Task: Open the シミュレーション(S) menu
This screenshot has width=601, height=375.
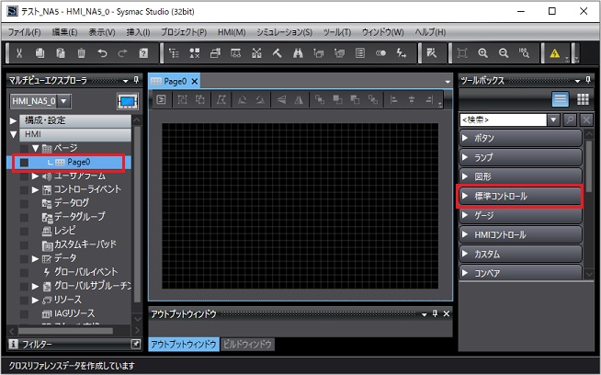Action: (284, 32)
